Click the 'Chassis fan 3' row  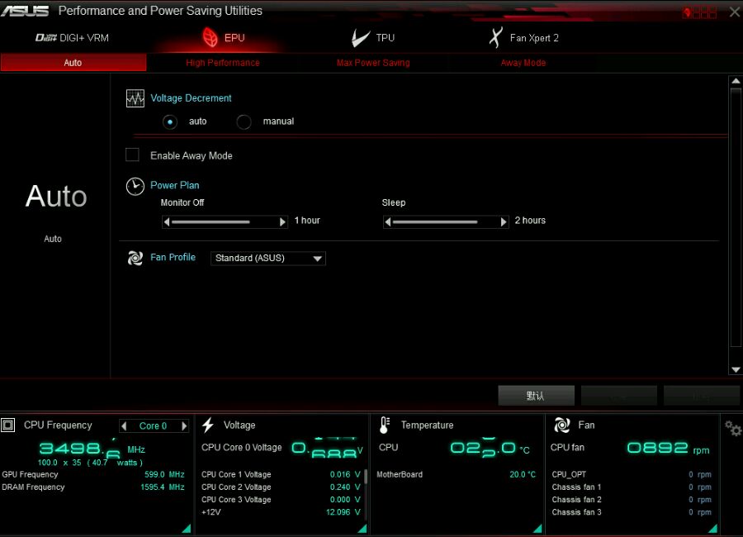point(632,512)
